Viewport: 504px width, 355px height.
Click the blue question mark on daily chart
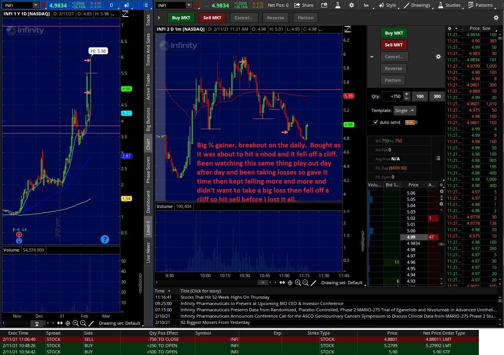coord(104,239)
